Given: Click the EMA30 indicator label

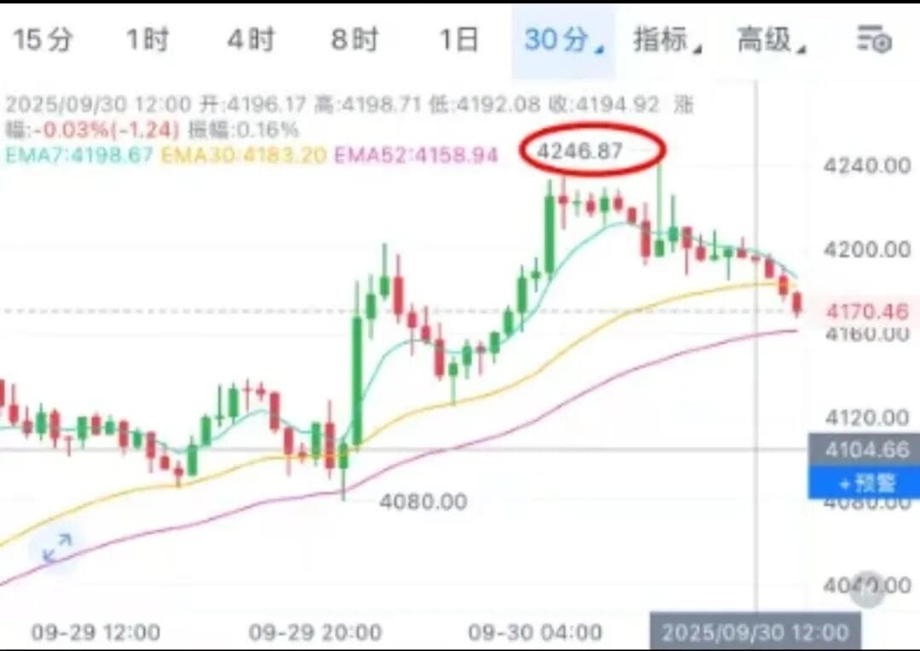Looking at the screenshot, I should point(243,155).
